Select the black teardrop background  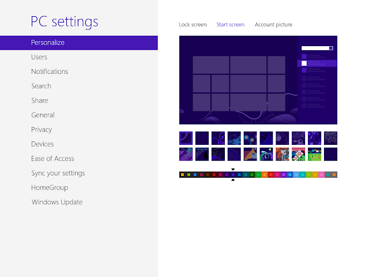[x=202, y=154]
